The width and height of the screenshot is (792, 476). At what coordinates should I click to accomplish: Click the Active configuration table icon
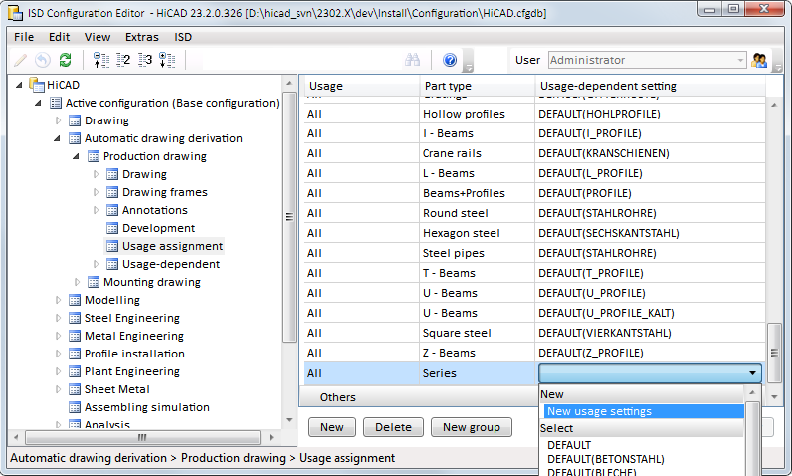[56, 103]
